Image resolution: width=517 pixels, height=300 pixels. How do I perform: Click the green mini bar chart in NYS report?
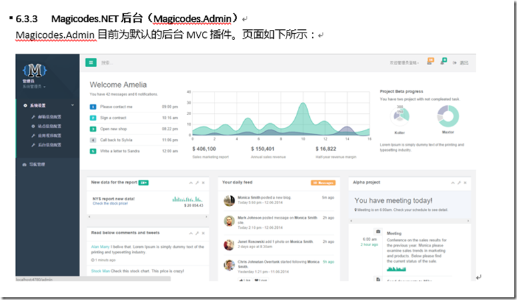(x=187, y=200)
